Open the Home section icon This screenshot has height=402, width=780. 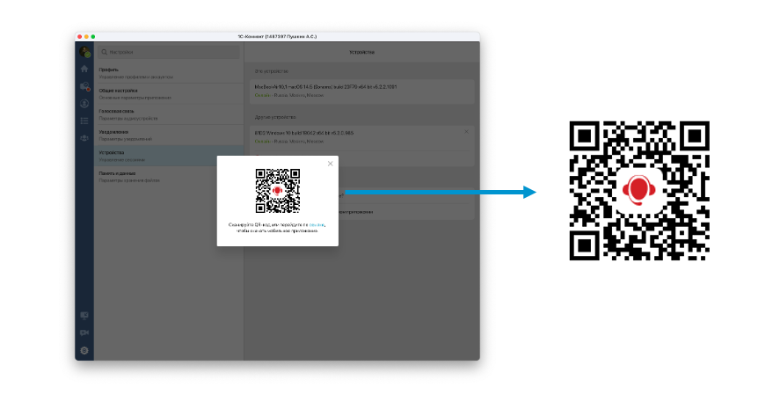click(84, 69)
